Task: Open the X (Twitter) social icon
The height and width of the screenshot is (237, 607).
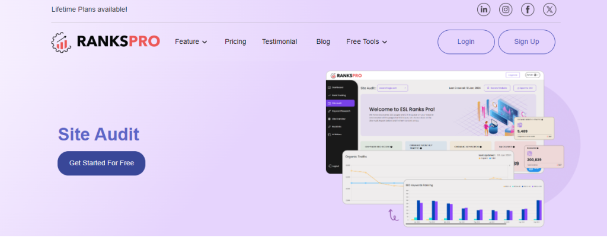Action: 550,9
